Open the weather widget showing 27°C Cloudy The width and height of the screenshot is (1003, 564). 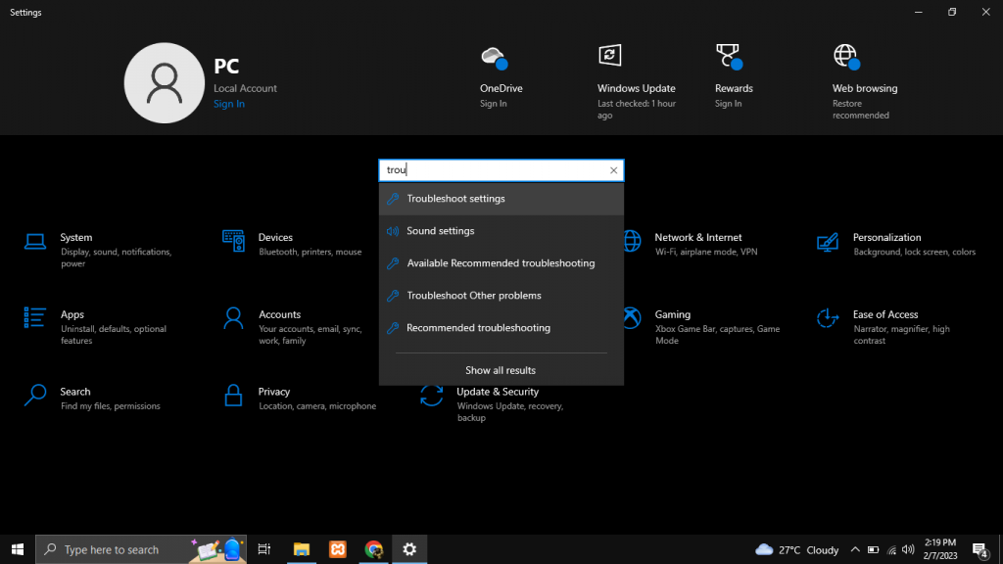[x=797, y=550]
